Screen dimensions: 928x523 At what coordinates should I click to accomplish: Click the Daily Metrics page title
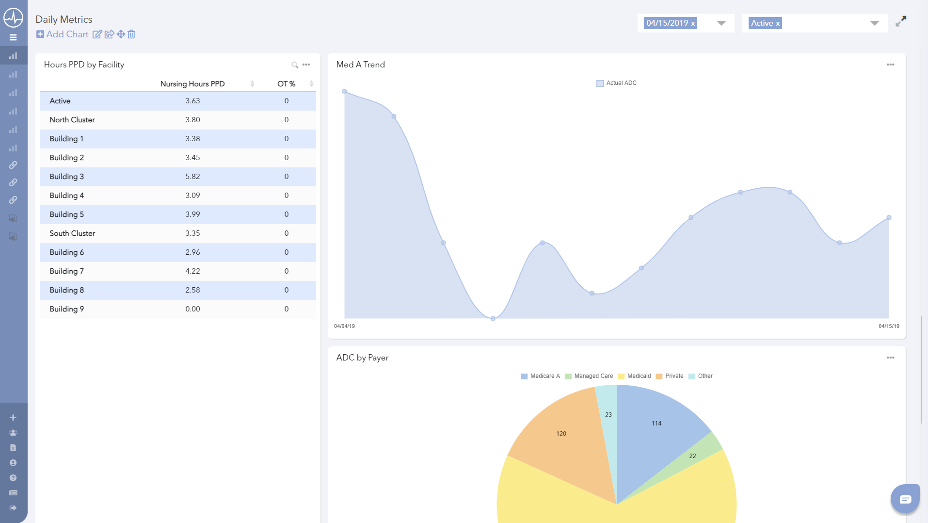coord(64,19)
